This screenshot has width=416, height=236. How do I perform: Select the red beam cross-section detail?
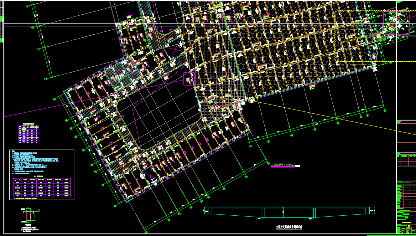pyautogui.click(x=28, y=216)
